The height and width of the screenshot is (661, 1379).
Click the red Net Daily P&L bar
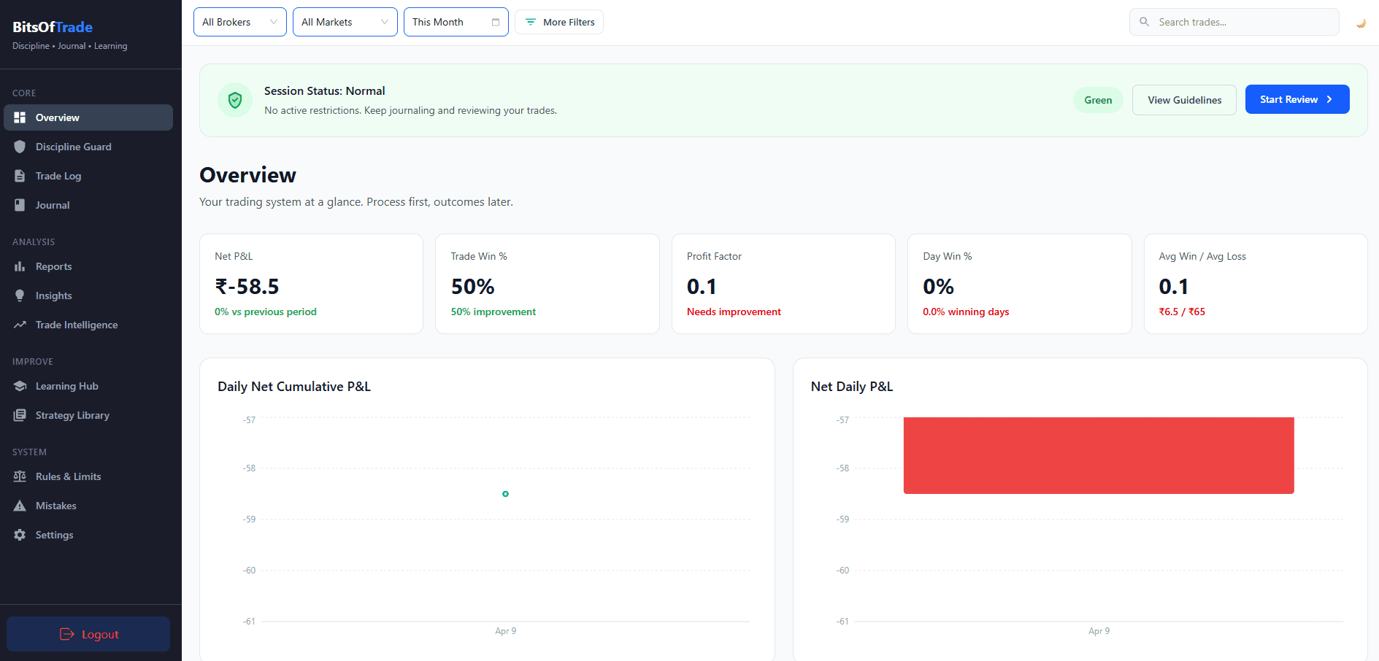1099,455
